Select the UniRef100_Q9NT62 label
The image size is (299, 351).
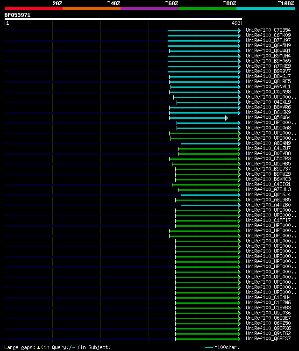pyautogui.click(x=268, y=334)
